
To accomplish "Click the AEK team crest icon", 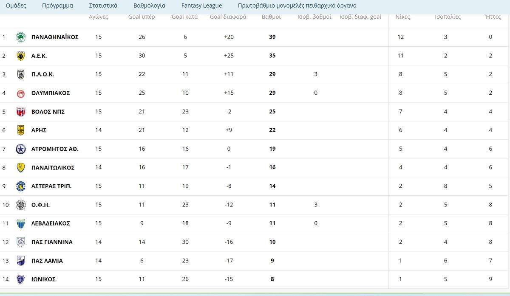I will pos(20,56).
